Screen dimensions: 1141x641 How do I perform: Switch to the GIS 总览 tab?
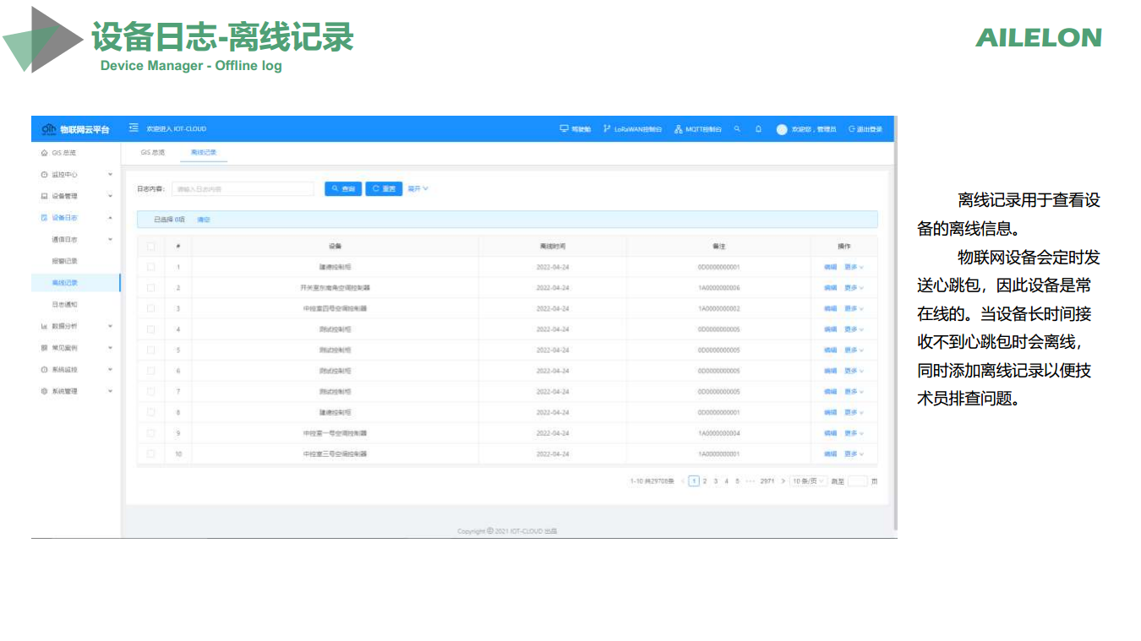[x=153, y=153]
